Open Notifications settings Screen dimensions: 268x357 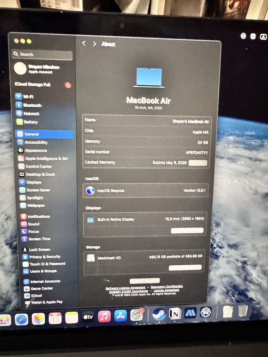pyautogui.click(x=35, y=216)
